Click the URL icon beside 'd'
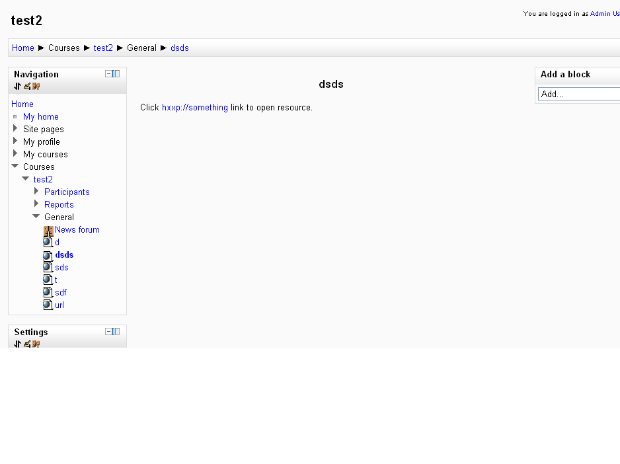Screen dimensions: 620x464 48,242
